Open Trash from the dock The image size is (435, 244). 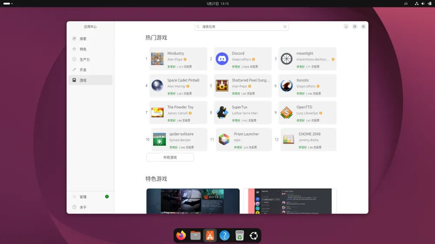[x=239, y=235]
